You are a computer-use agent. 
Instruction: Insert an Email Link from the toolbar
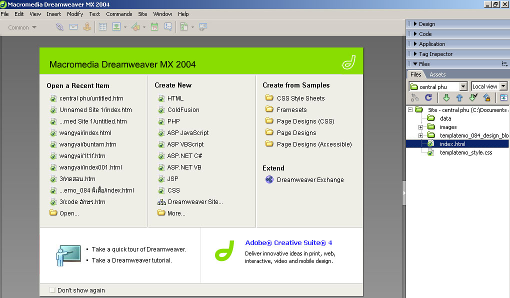(73, 27)
